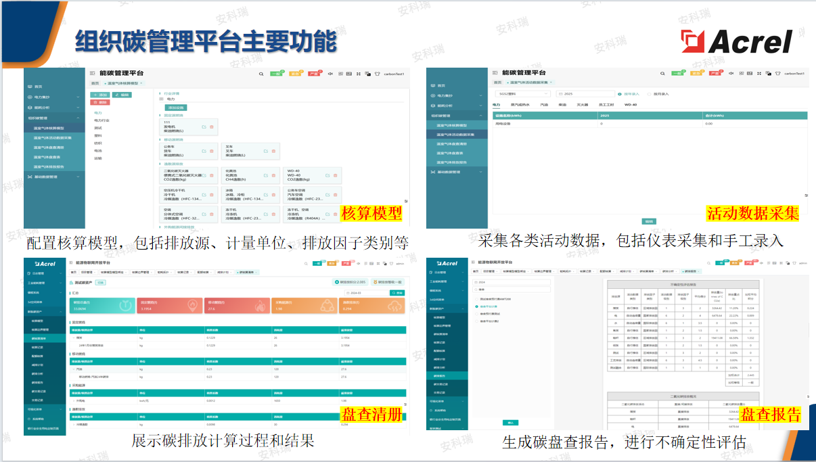Expand the 冷媒逸散 row in 盘查清册 panel
816x462 pixels.
pos(73,424)
